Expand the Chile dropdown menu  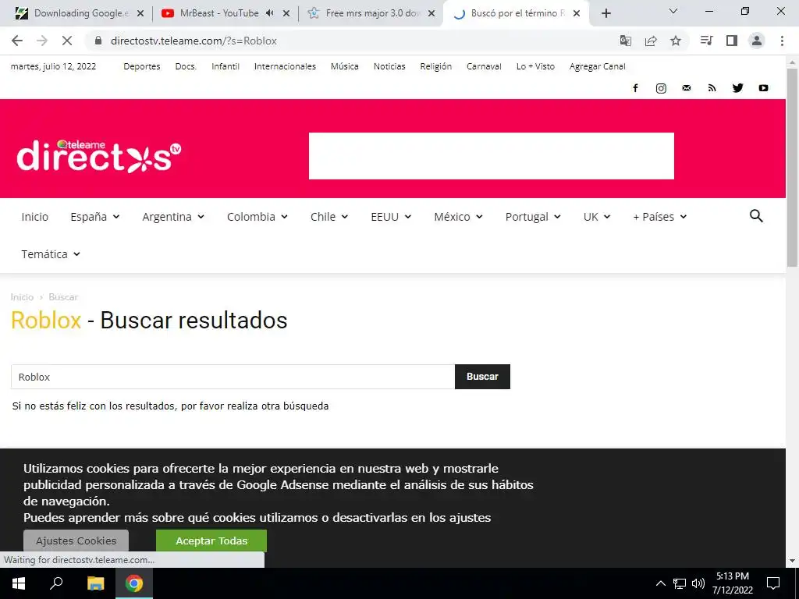tap(329, 217)
